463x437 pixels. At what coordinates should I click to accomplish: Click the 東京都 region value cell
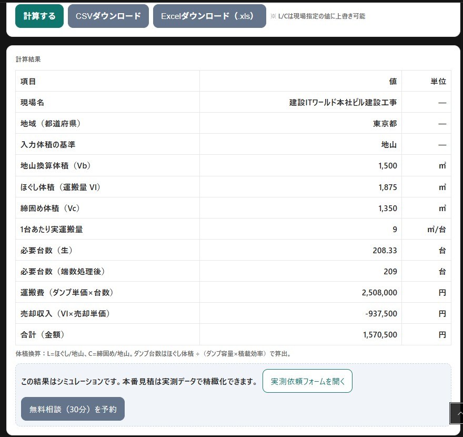tap(385, 123)
